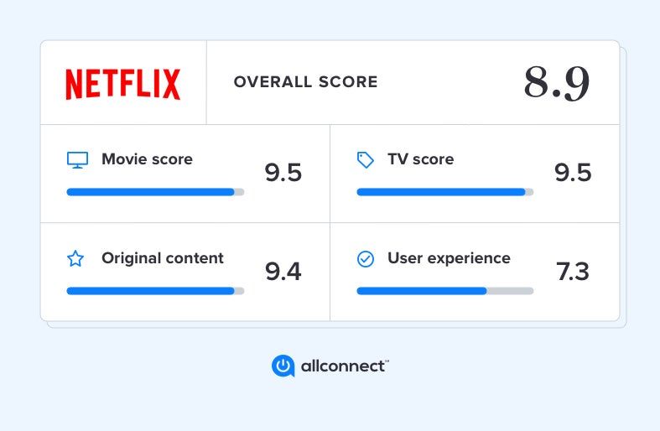Click the 9.5 movie score rating
The image size is (660, 431).
(x=283, y=173)
